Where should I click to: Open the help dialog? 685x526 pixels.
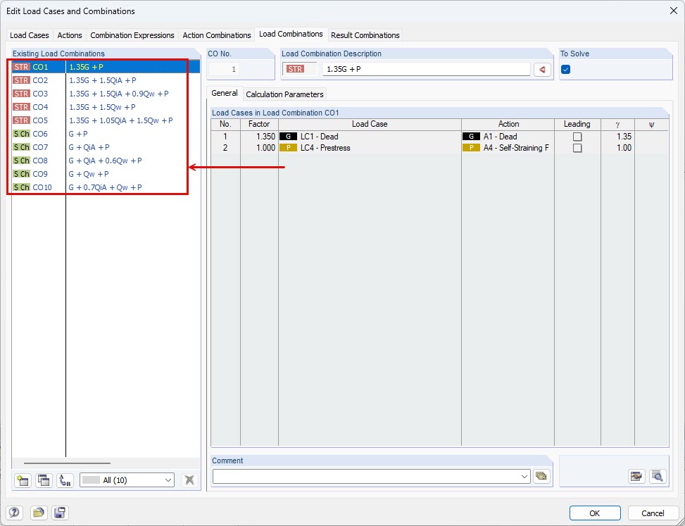click(x=14, y=513)
